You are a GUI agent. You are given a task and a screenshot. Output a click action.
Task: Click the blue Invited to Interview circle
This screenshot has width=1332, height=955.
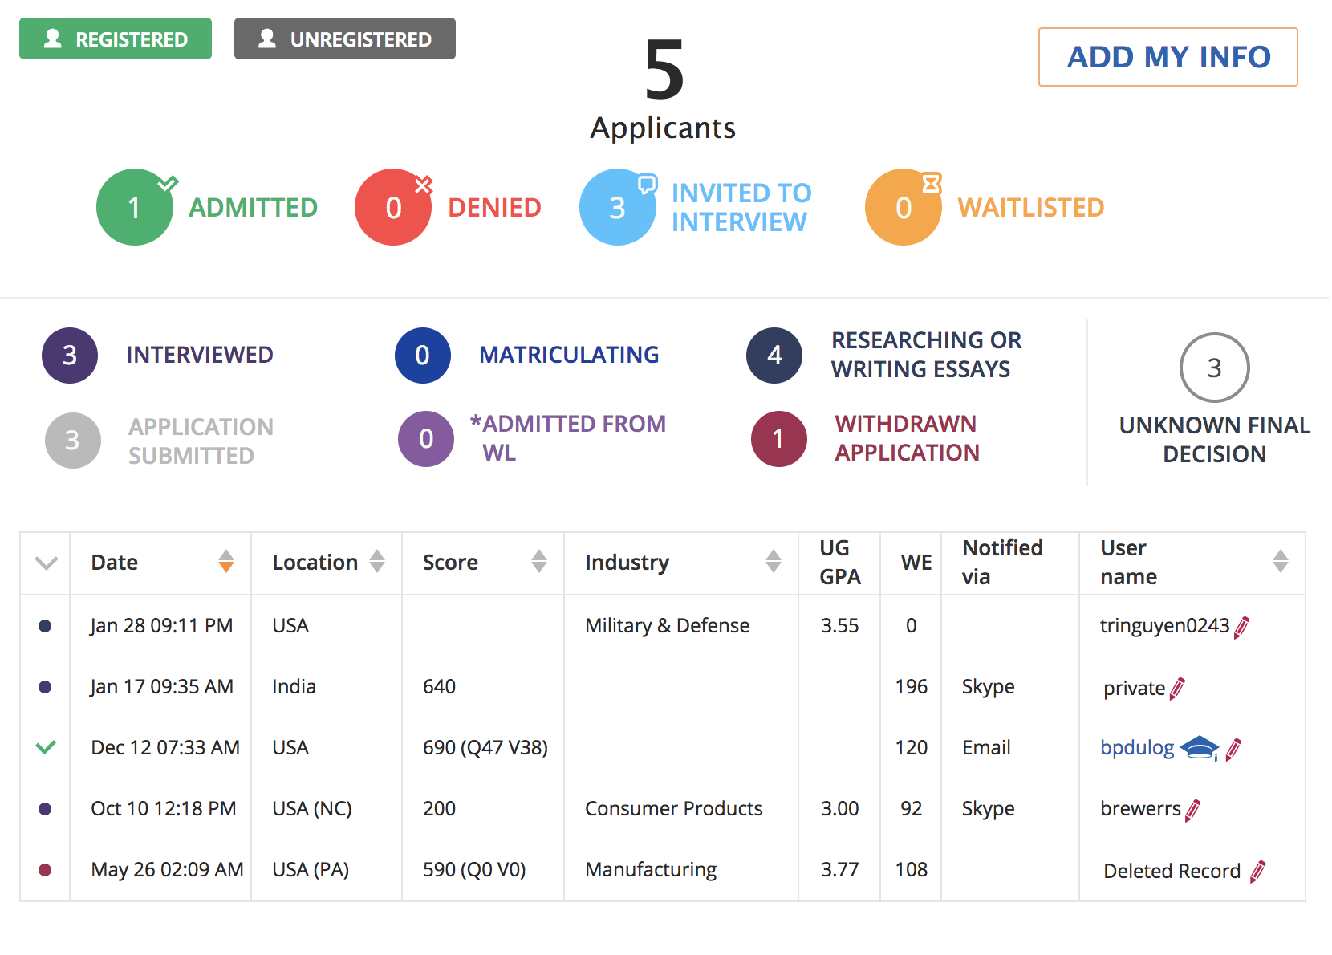point(617,208)
